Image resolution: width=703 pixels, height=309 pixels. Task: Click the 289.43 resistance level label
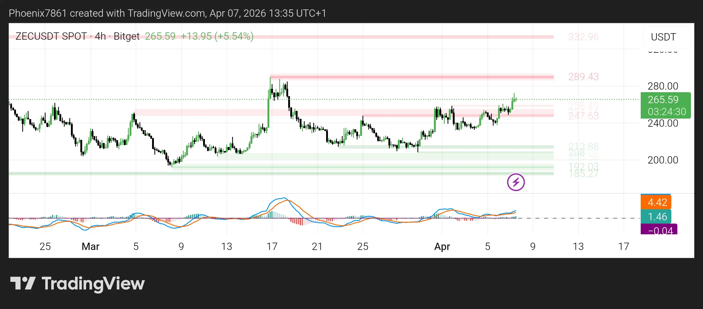(x=583, y=77)
